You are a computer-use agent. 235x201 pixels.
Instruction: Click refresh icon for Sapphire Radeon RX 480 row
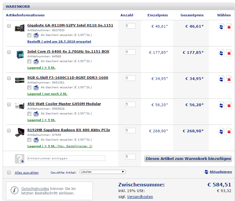point(221,132)
